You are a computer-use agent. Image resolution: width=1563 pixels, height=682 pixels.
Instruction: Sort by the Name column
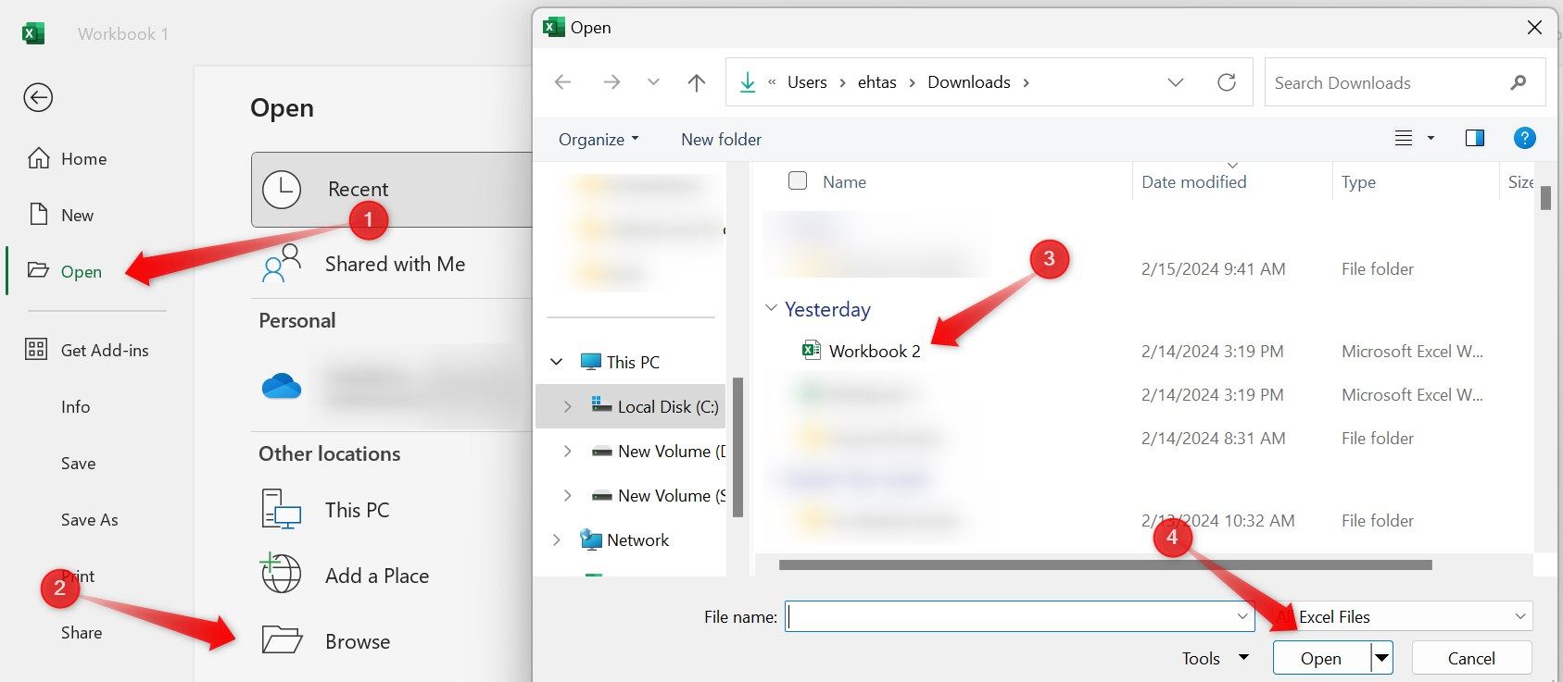pos(844,182)
